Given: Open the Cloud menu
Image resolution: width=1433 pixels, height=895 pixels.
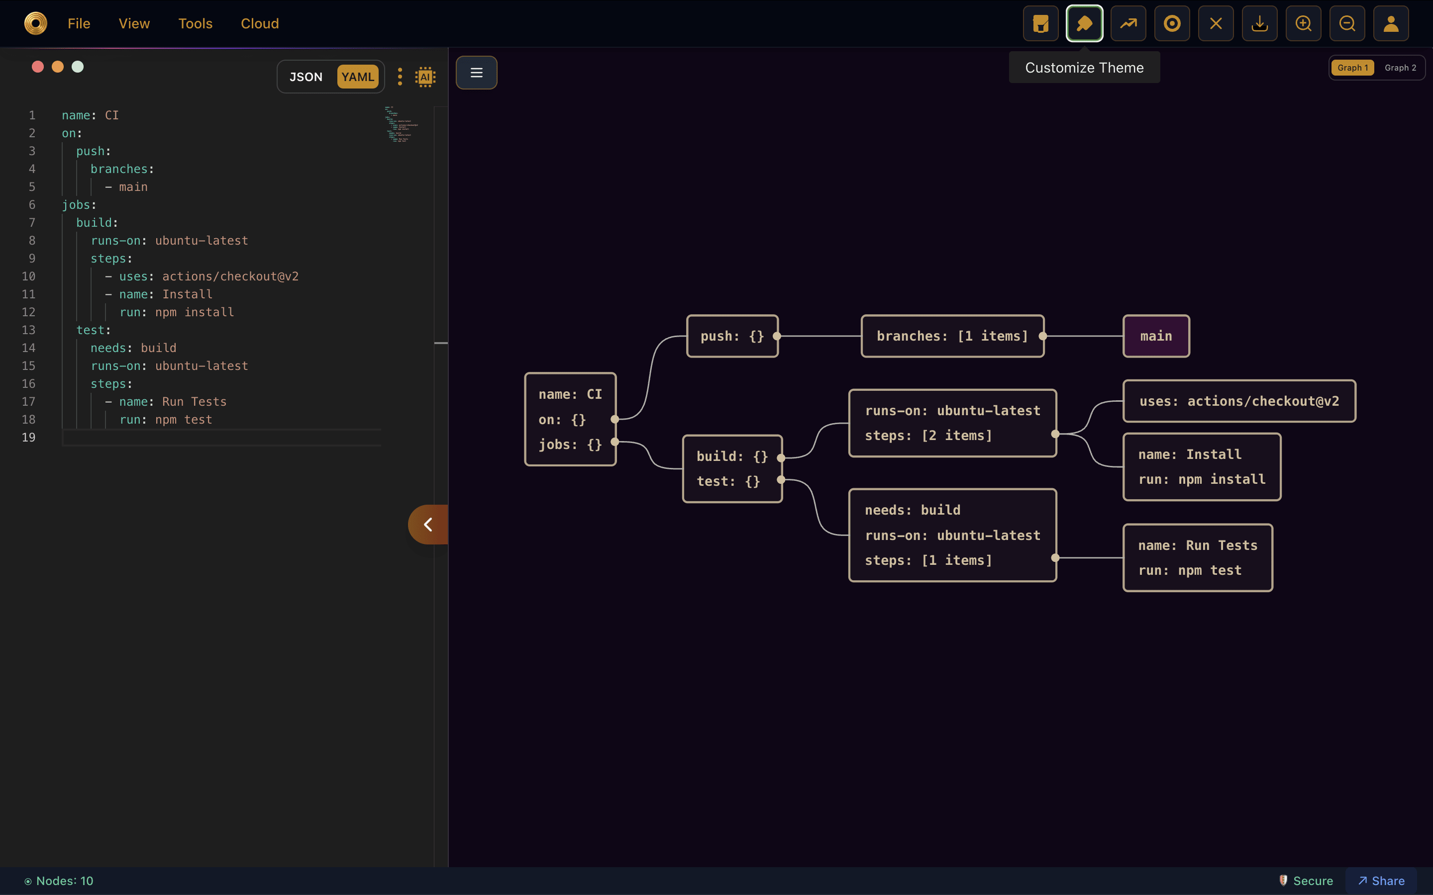Looking at the screenshot, I should coord(259,24).
